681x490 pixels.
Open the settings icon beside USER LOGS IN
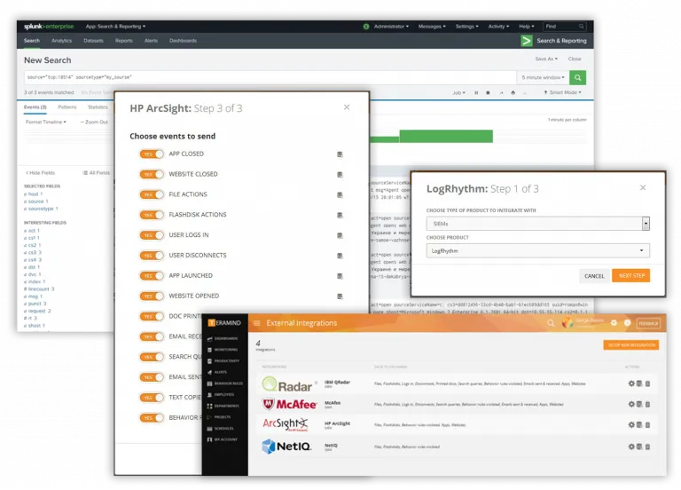(x=340, y=235)
